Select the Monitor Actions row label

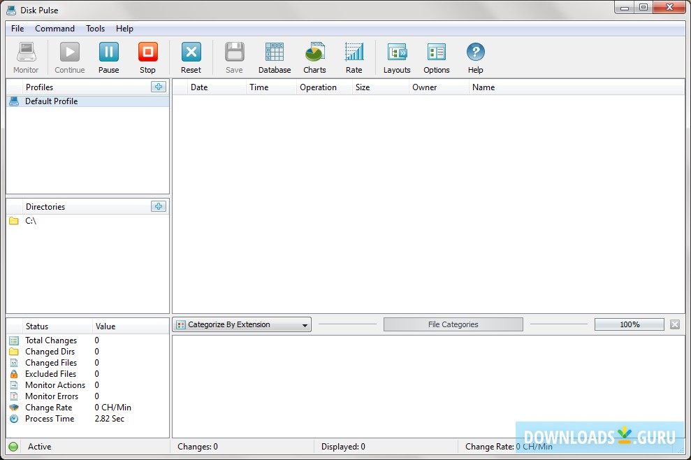point(55,385)
